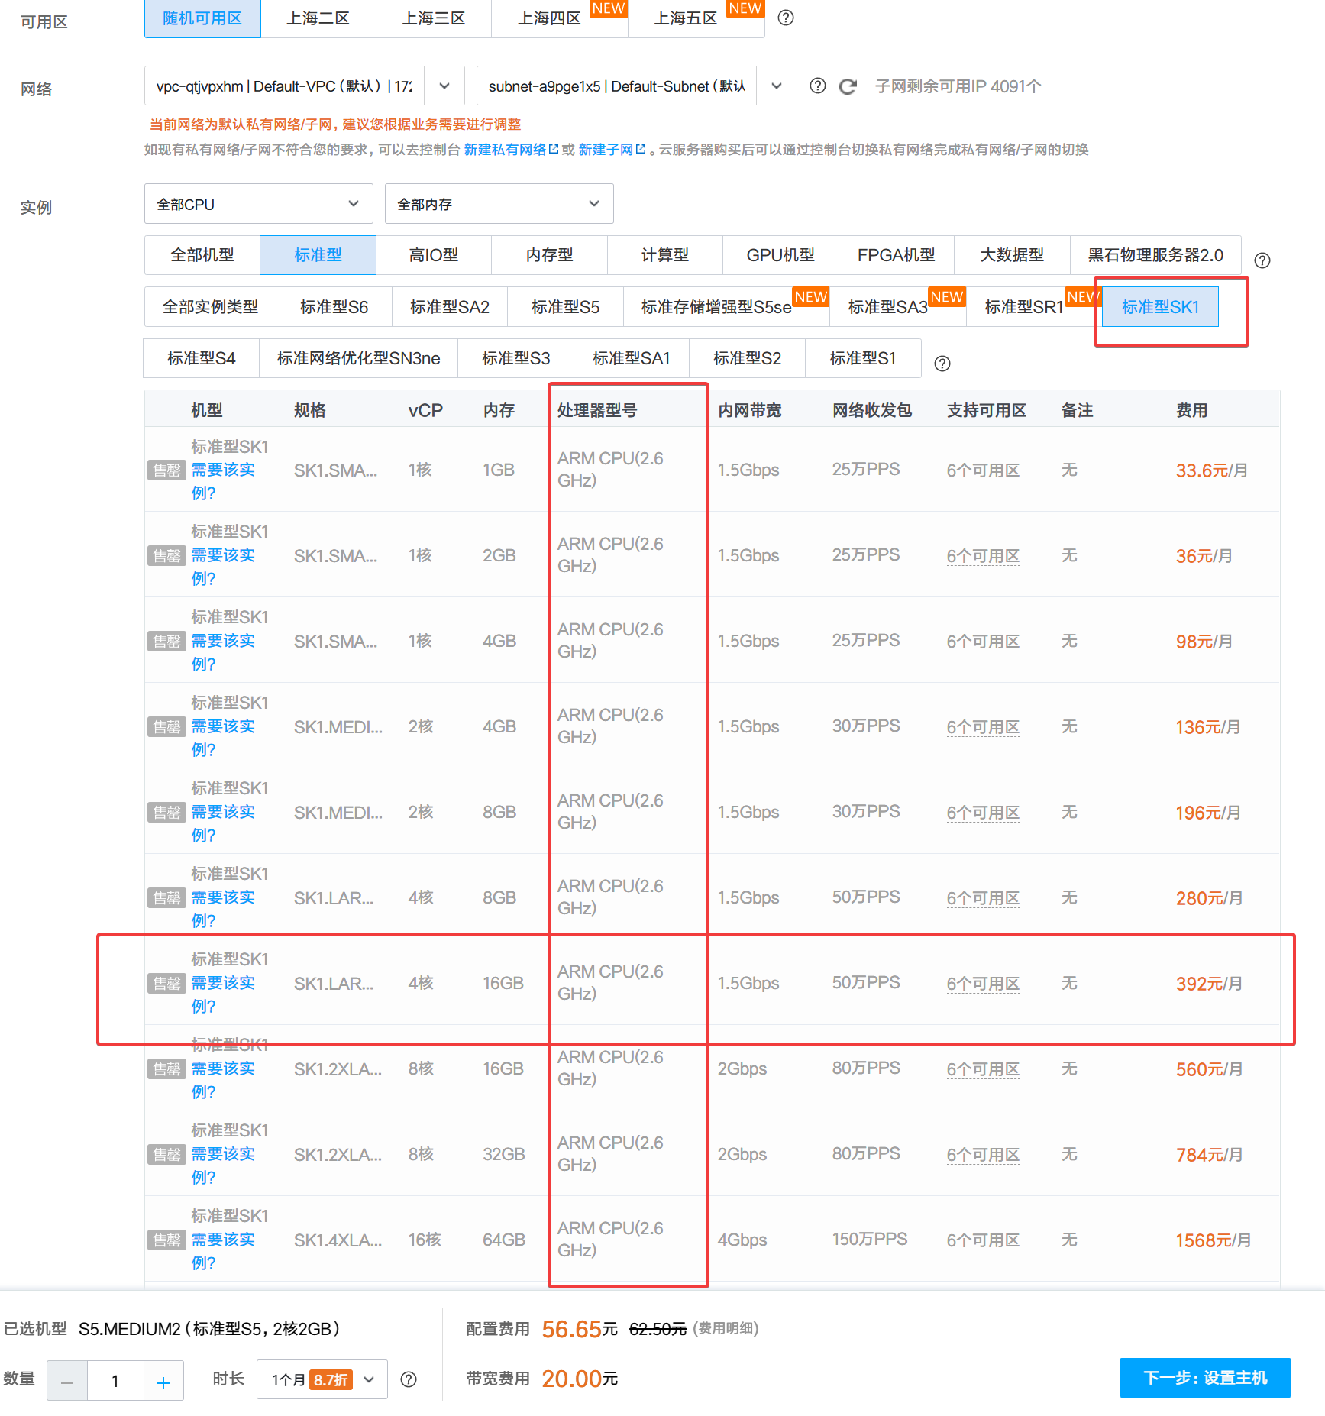Switch to FPGA机型 family tab
Image resolution: width=1325 pixels, height=1416 pixels.
point(896,255)
